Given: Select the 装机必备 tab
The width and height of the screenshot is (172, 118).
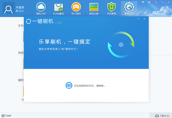Looking at the screenshot, I should tap(94, 8).
